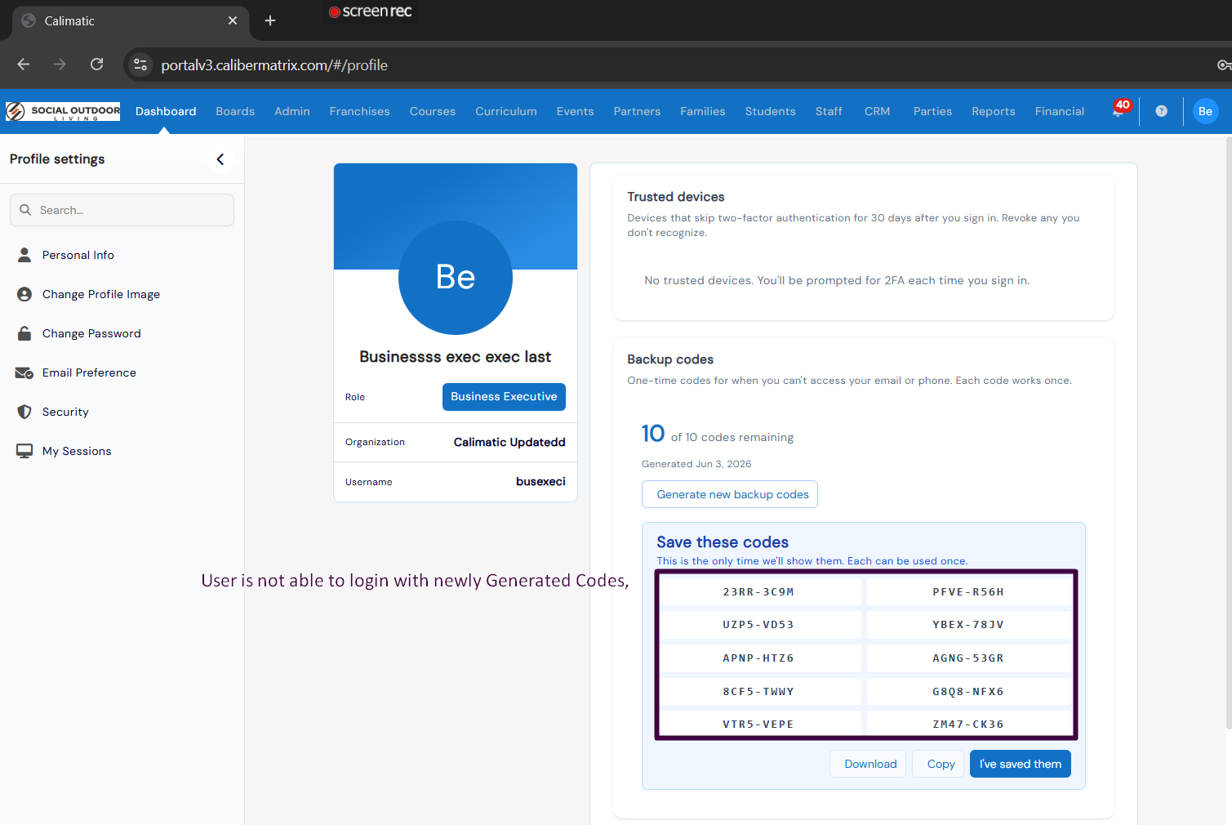Open the Staff menu
1232x825 pixels.
pos(829,111)
